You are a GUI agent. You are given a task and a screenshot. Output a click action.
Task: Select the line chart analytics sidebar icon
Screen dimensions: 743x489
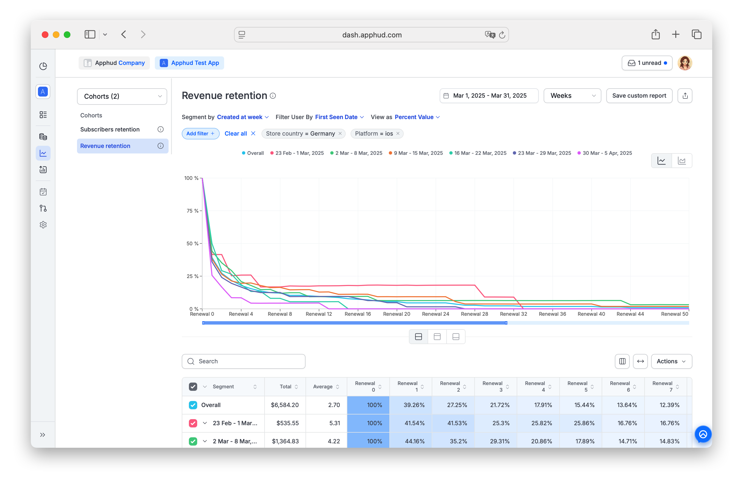point(43,153)
